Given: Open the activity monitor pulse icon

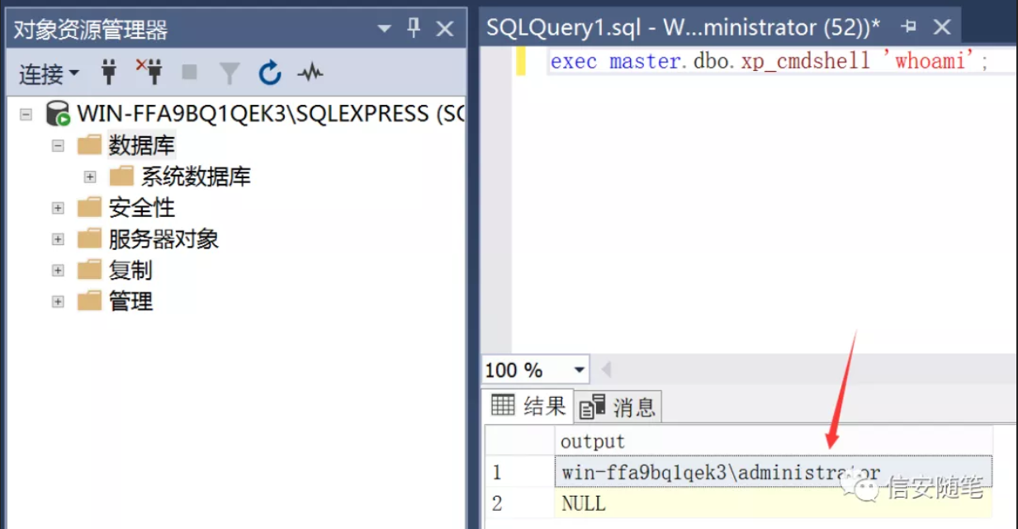Looking at the screenshot, I should point(310,73).
